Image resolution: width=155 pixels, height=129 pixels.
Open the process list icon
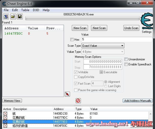point(6,16)
